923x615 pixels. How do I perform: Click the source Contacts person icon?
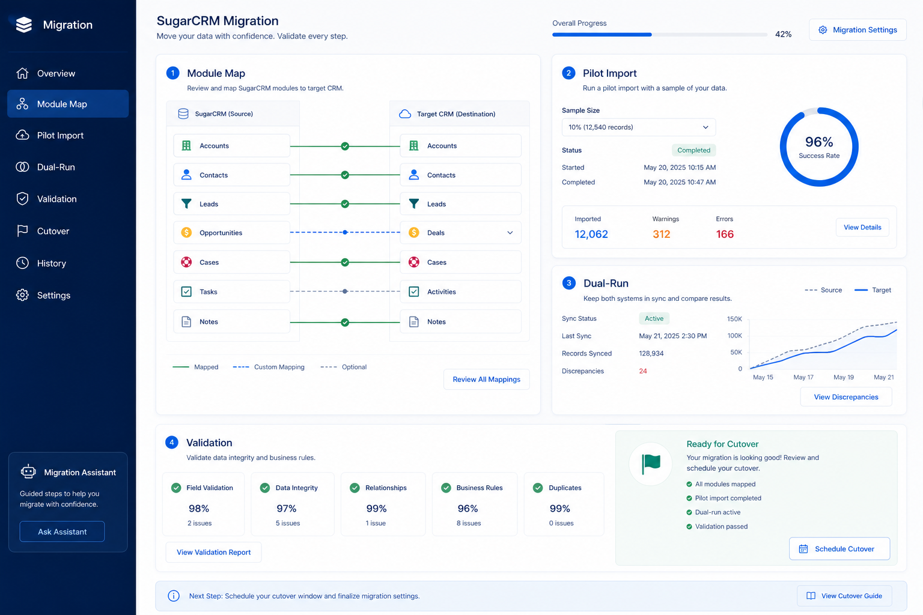[x=186, y=175]
